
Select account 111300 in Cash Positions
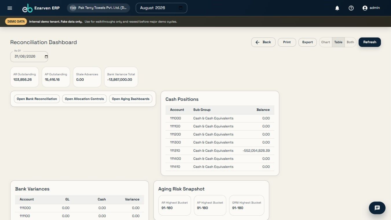[x=220, y=143]
